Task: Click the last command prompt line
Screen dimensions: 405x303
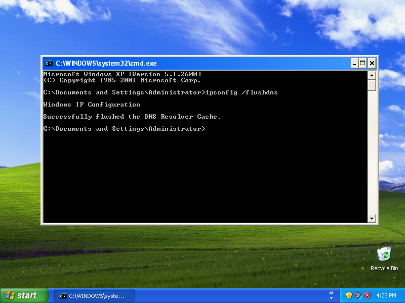Action: pos(124,129)
